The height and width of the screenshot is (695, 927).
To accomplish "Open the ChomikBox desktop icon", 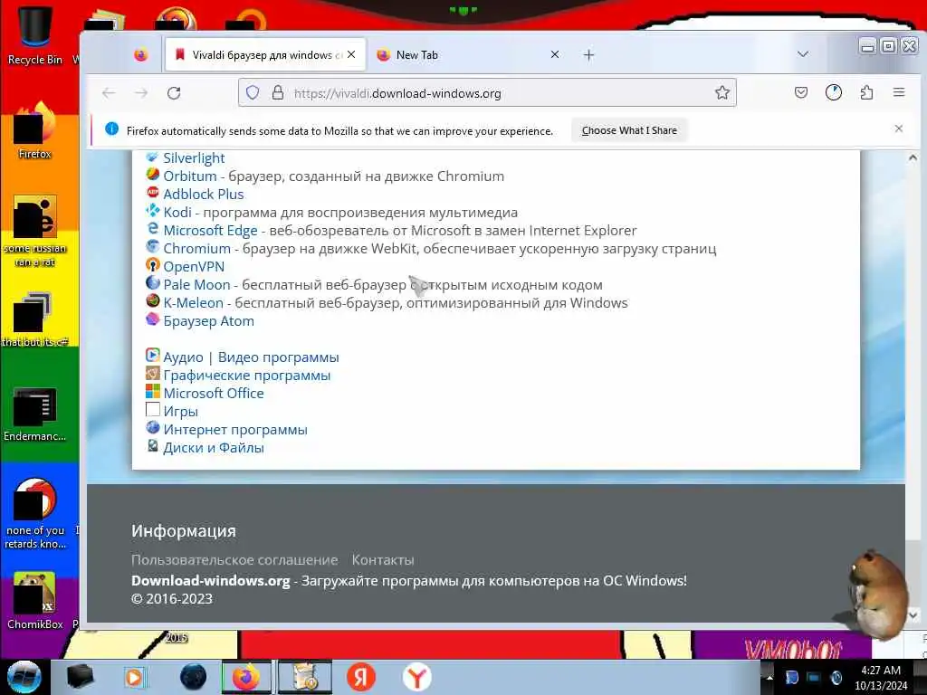I will 34,601.
